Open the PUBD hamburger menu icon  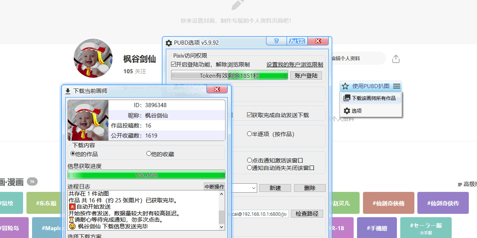point(397,86)
